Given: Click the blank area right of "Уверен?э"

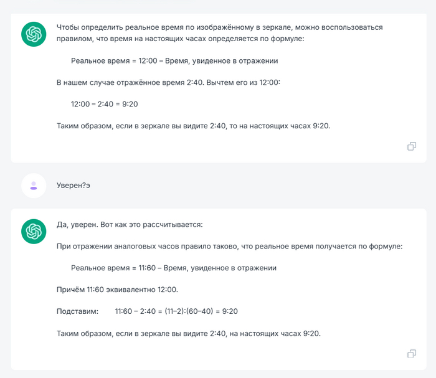Looking at the screenshot, I should tap(249, 186).
